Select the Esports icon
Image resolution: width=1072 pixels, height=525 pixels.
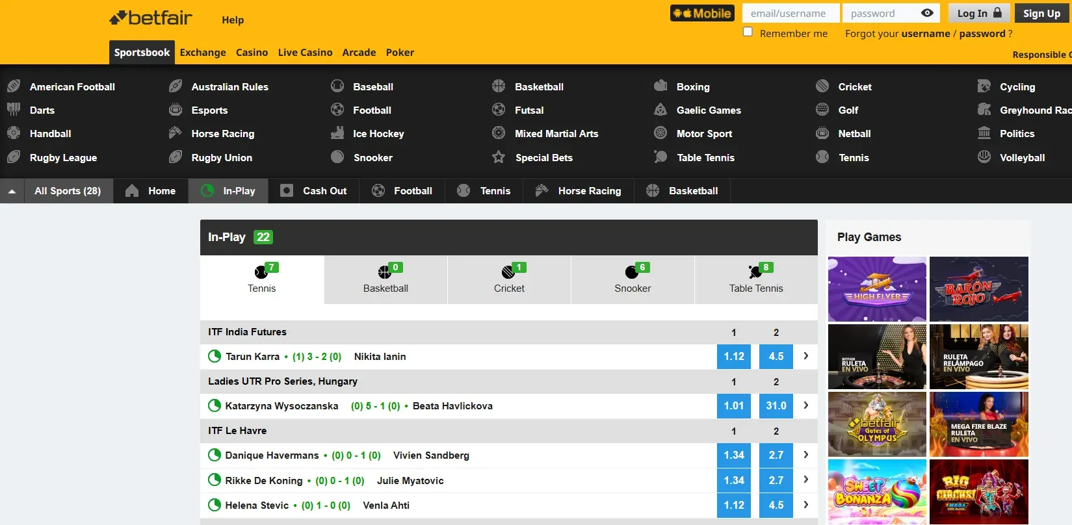[x=176, y=109]
